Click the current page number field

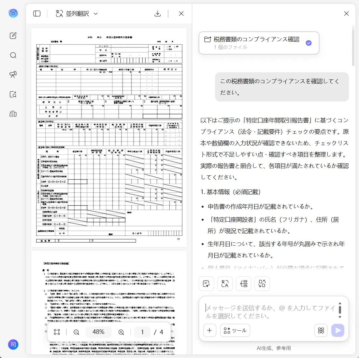click(142, 332)
